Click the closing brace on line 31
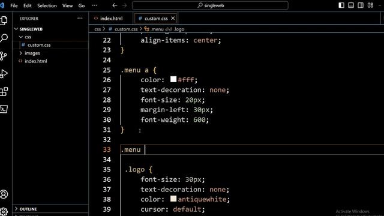384x216 pixels. point(122,130)
